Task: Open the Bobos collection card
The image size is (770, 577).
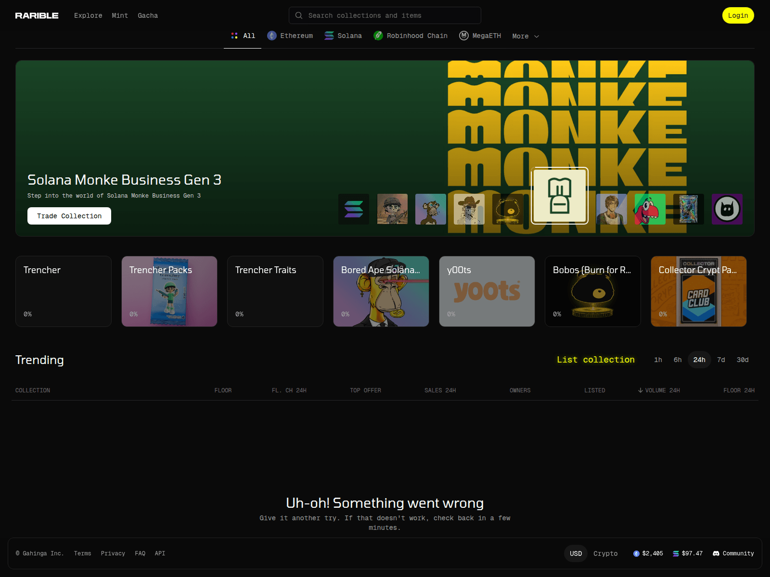Action: point(593,291)
